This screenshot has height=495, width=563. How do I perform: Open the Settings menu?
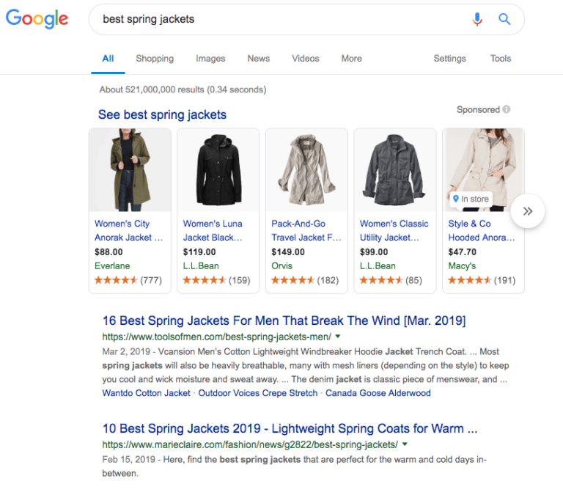449,59
